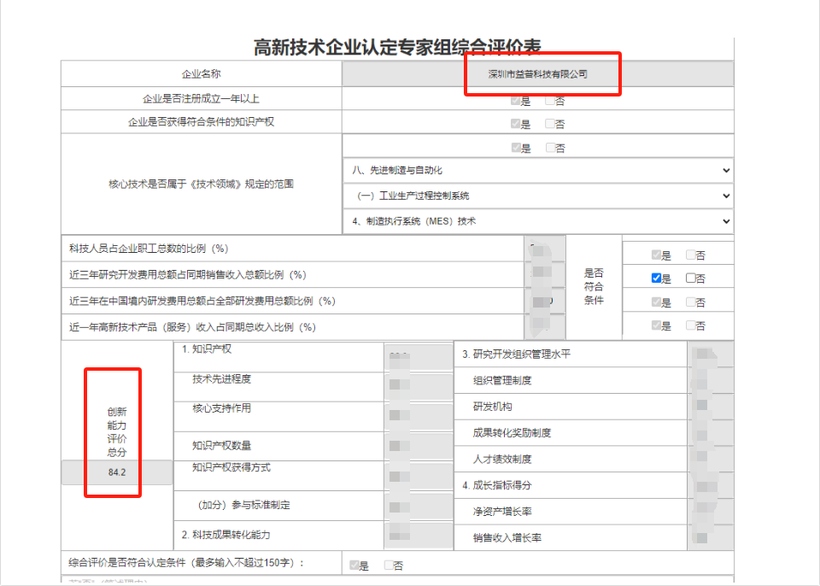
Task: Check 否 for 综合评价是否符合认定条件
Action: pos(389,565)
